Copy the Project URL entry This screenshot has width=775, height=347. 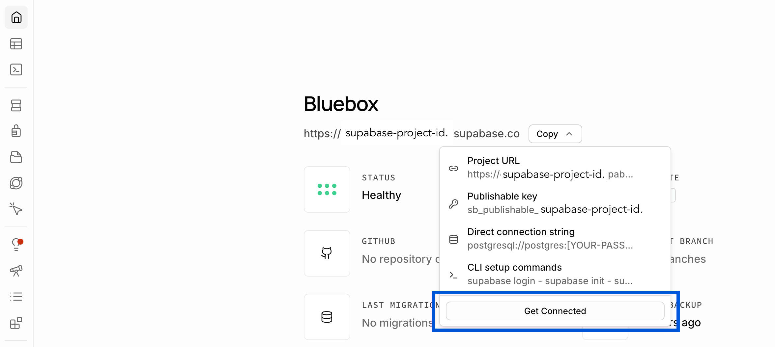pos(555,168)
